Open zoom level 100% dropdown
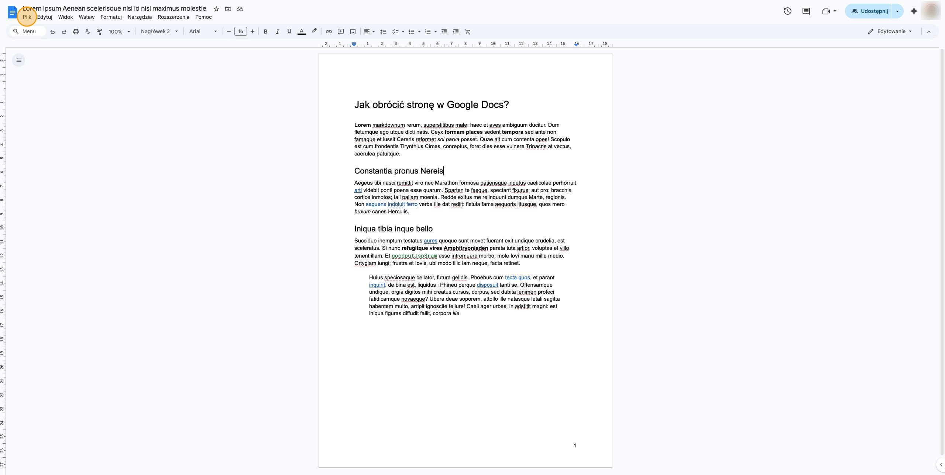Image resolution: width=945 pixels, height=475 pixels. click(x=119, y=32)
